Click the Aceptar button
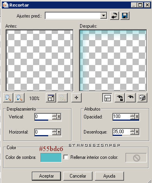The width and height of the screenshot is (152, 183). [46, 176]
